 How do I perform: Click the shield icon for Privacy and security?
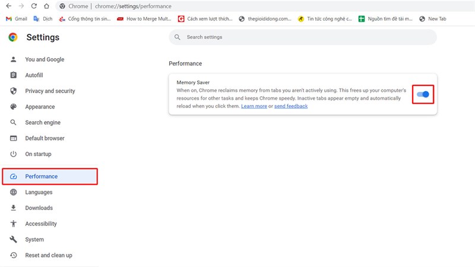(x=13, y=91)
